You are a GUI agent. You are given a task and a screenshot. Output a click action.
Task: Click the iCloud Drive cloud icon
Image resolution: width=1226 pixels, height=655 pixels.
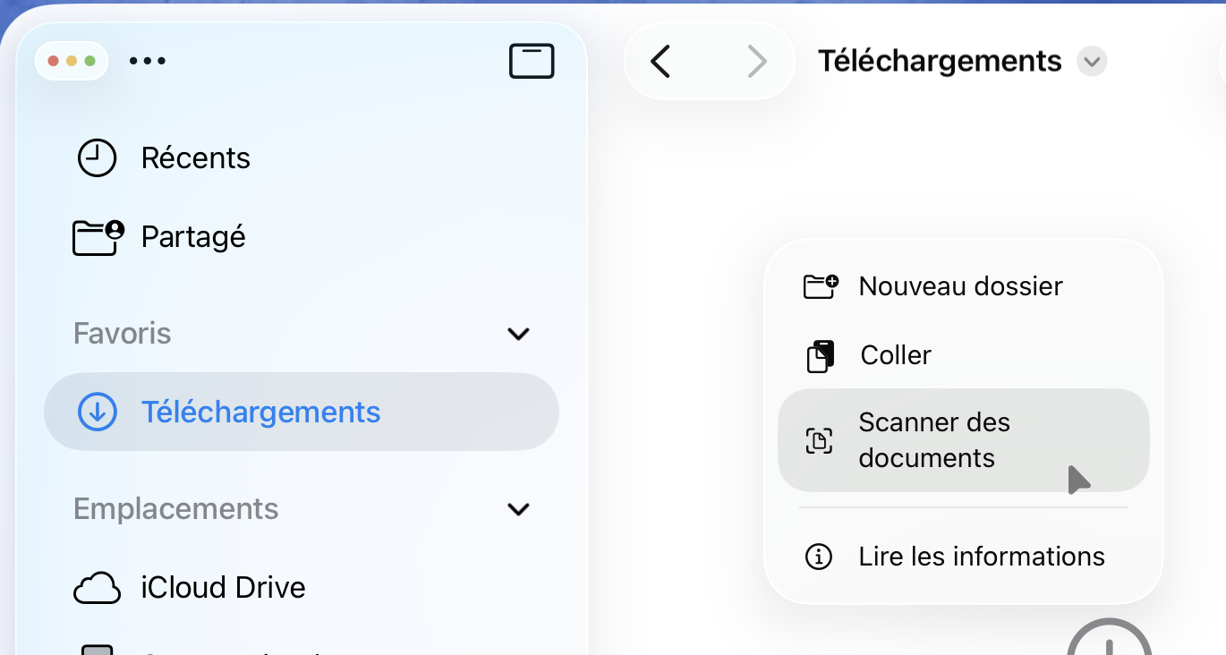[97, 588]
